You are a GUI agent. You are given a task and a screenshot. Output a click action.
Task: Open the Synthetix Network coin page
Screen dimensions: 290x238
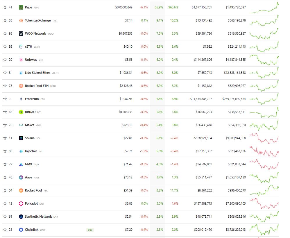pos(38,216)
